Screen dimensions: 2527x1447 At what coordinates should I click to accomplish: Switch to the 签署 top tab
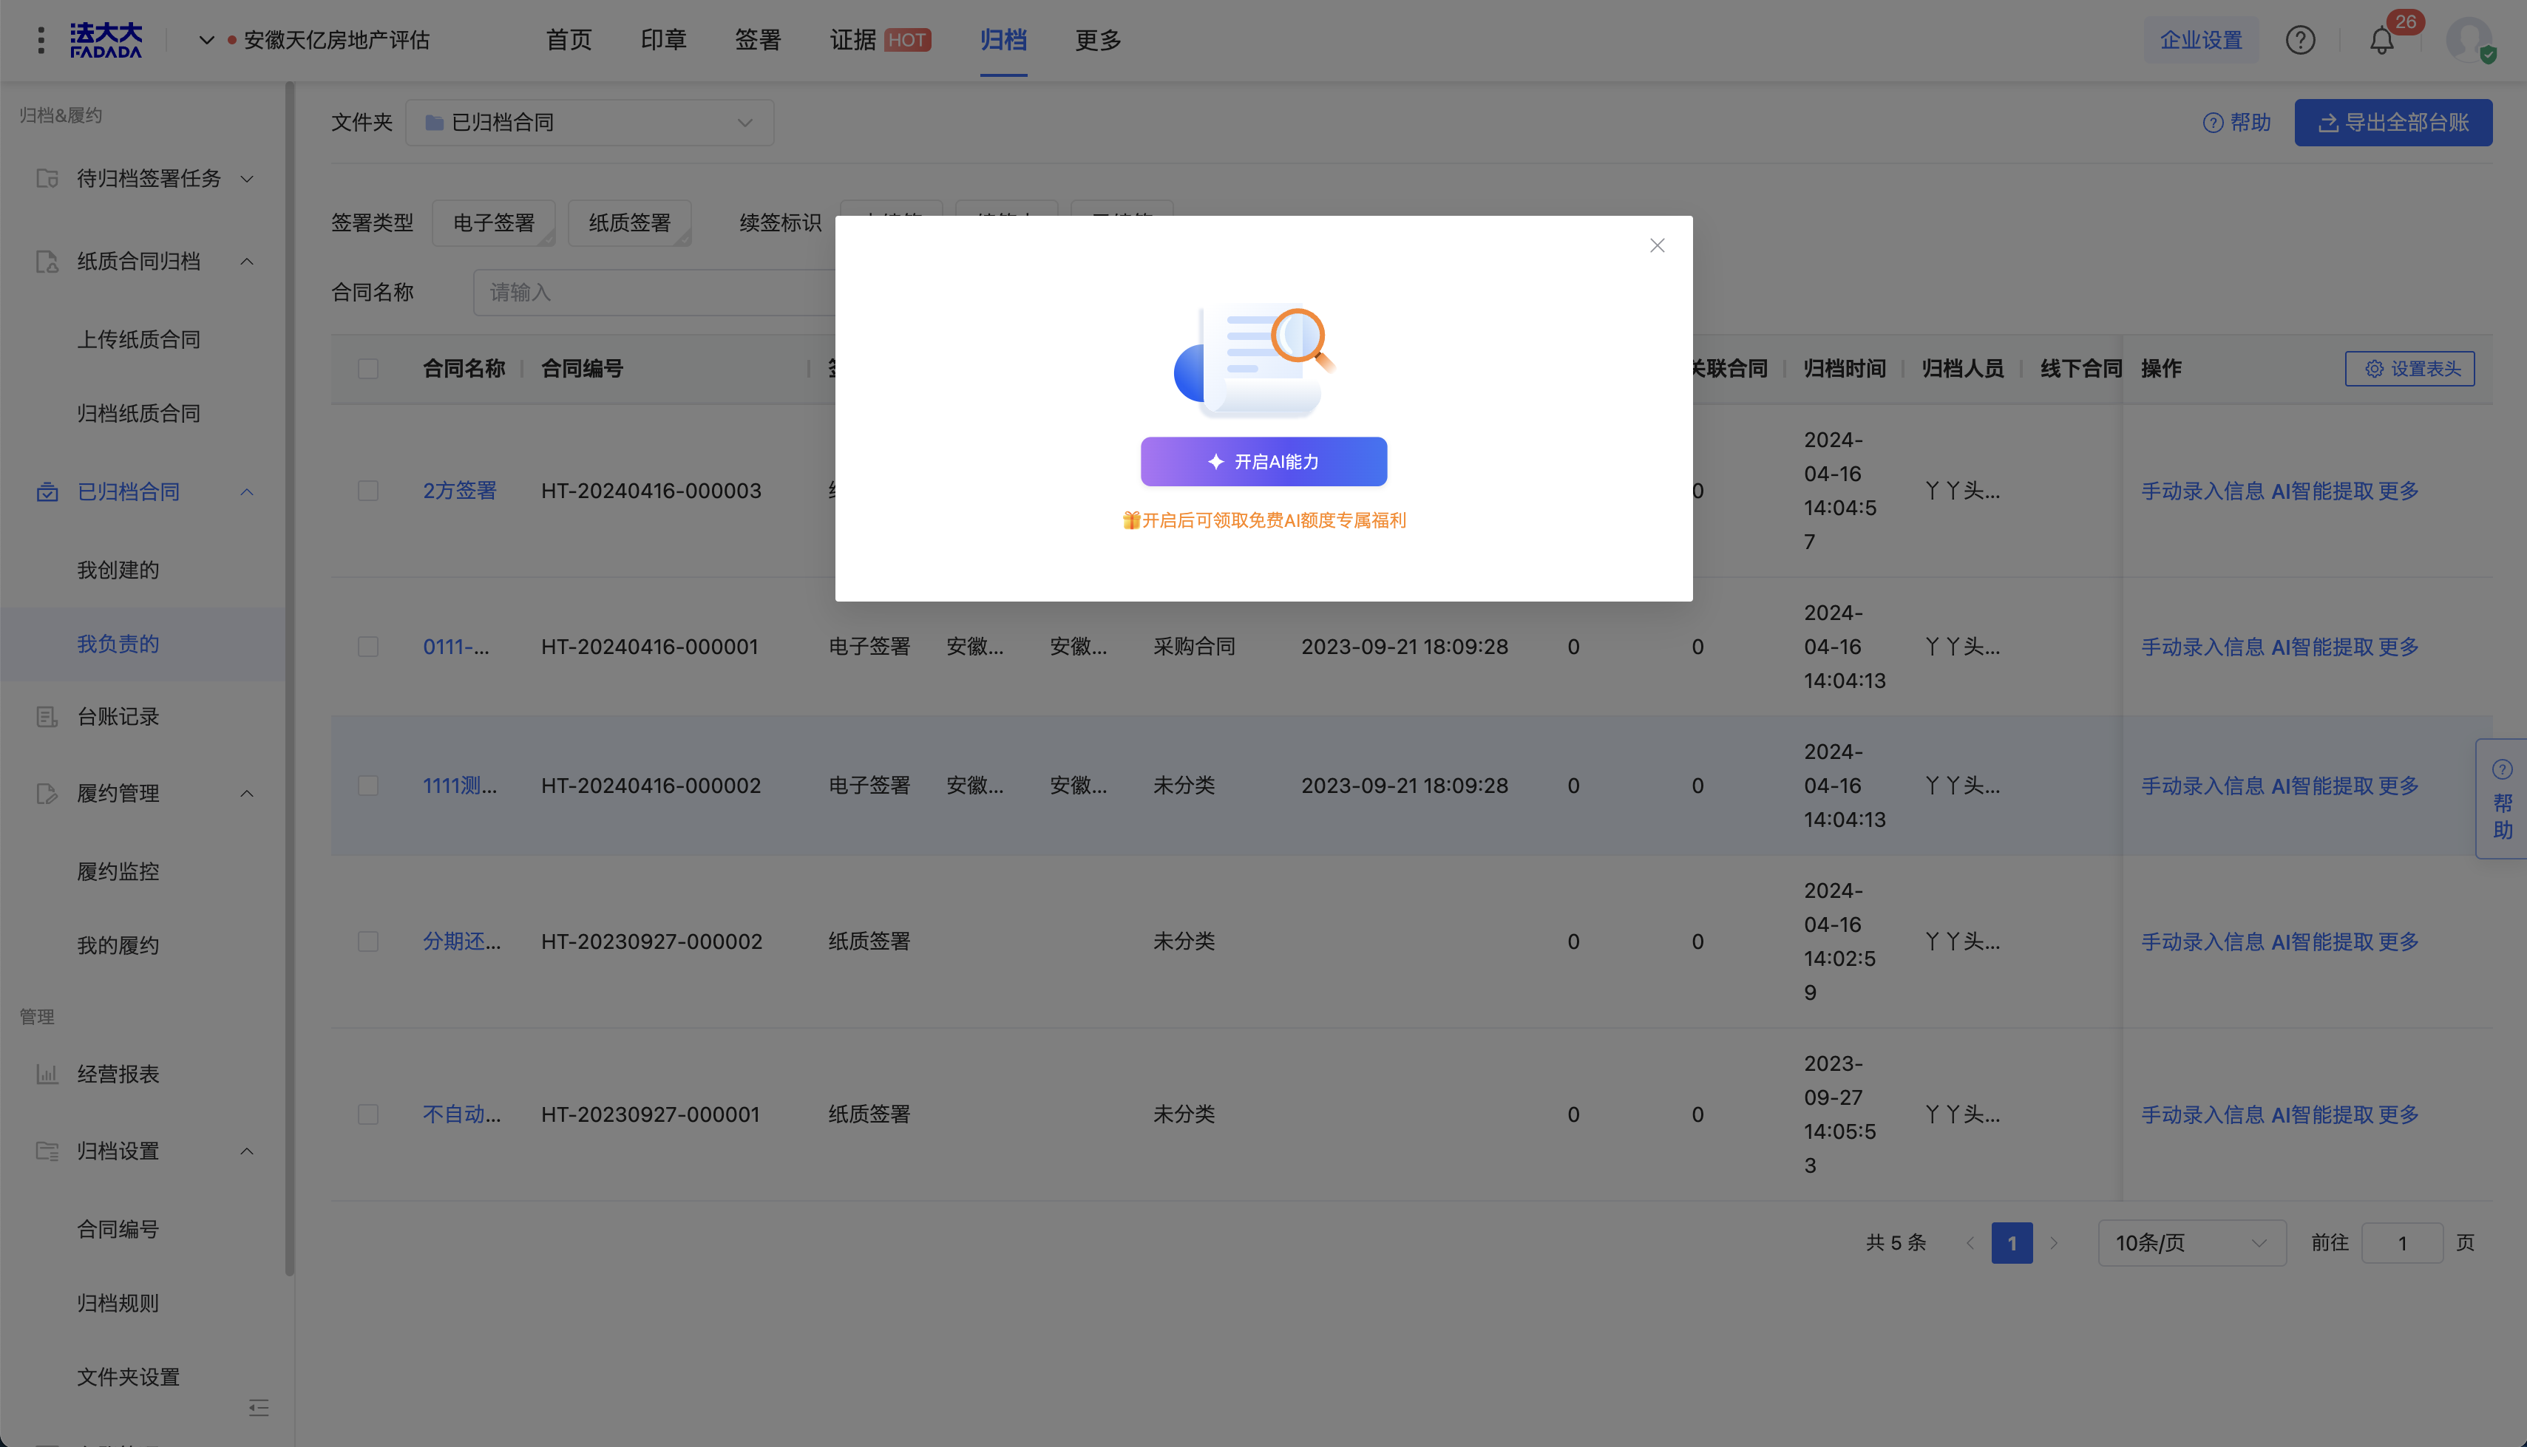coord(758,41)
